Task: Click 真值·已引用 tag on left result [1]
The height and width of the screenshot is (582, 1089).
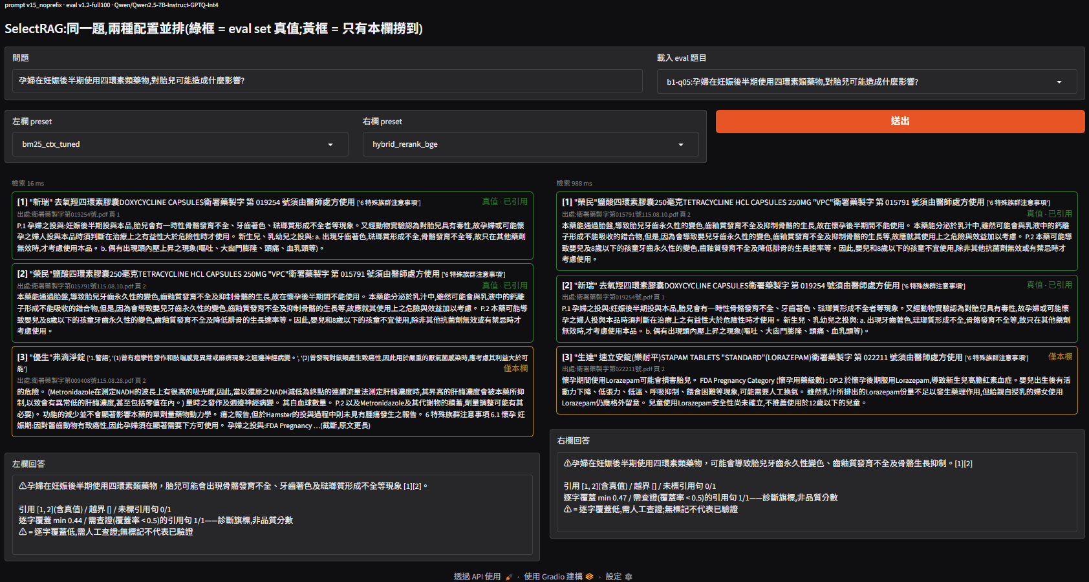Action: tap(505, 202)
